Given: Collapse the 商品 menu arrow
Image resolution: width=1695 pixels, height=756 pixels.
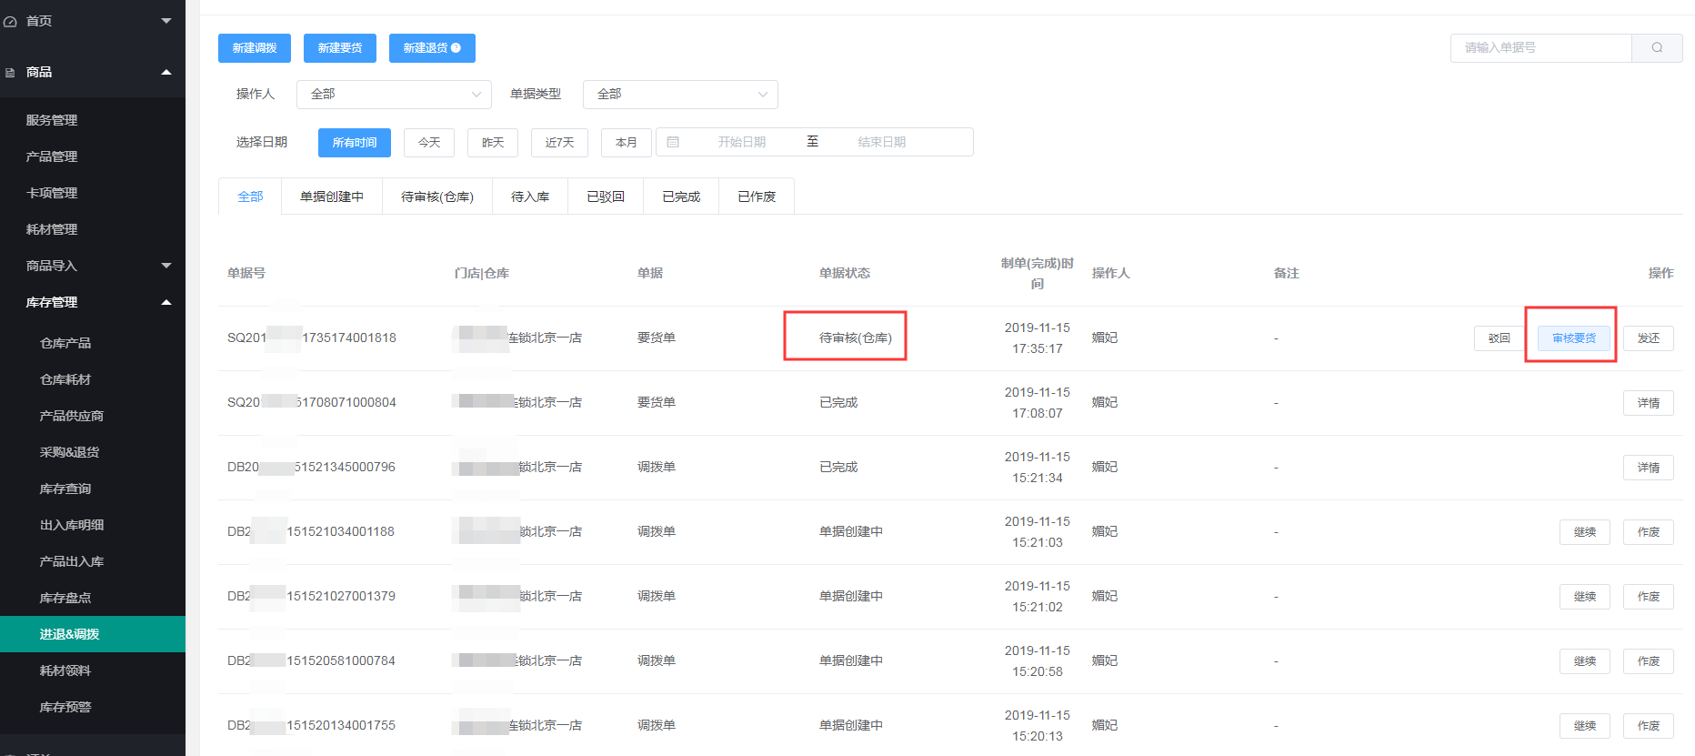Looking at the screenshot, I should [166, 72].
